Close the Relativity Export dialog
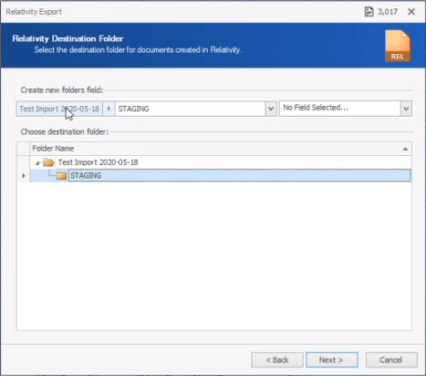The image size is (426, 376). click(411, 12)
